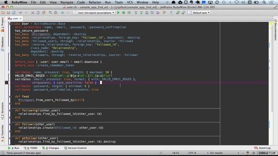Click the Replace toolbar icon
The image size is (278, 156).
pos(56,13)
